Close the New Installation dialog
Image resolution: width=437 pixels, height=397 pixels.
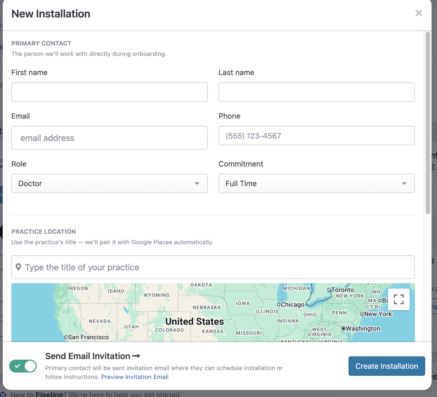(418, 13)
